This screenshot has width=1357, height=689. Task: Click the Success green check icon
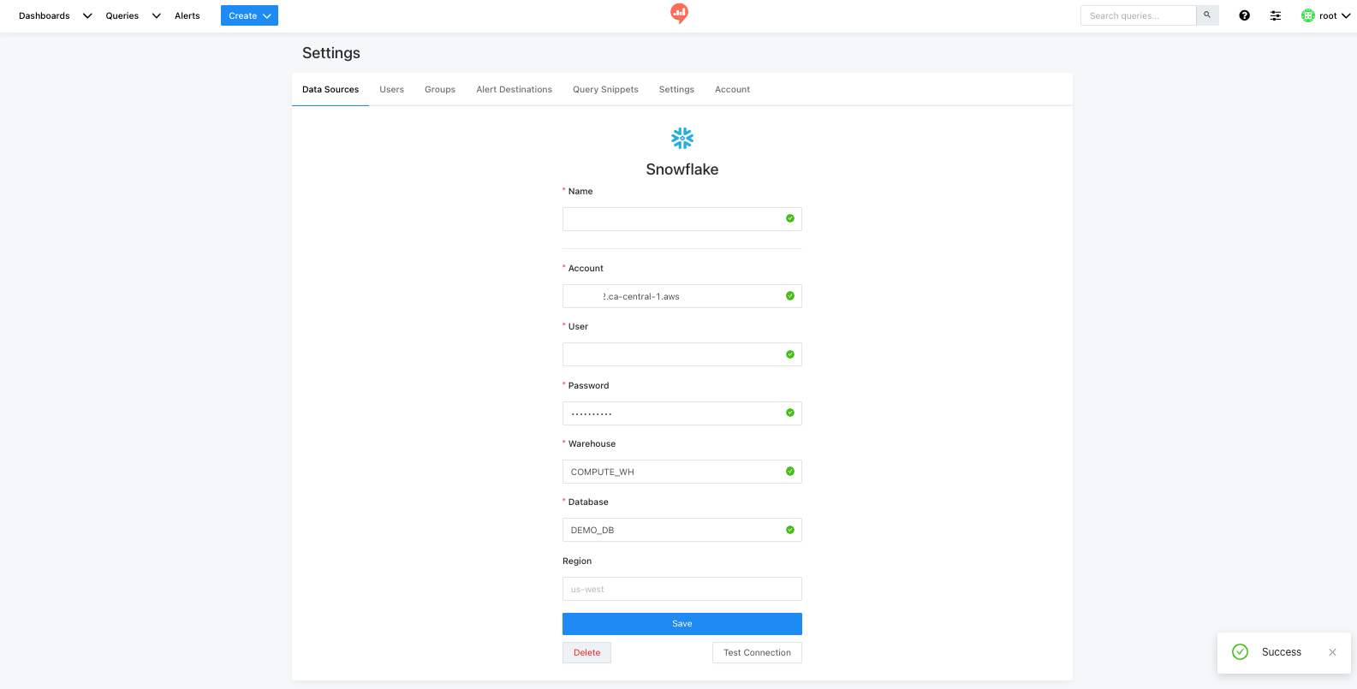pyautogui.click(x=1240, y=652)
